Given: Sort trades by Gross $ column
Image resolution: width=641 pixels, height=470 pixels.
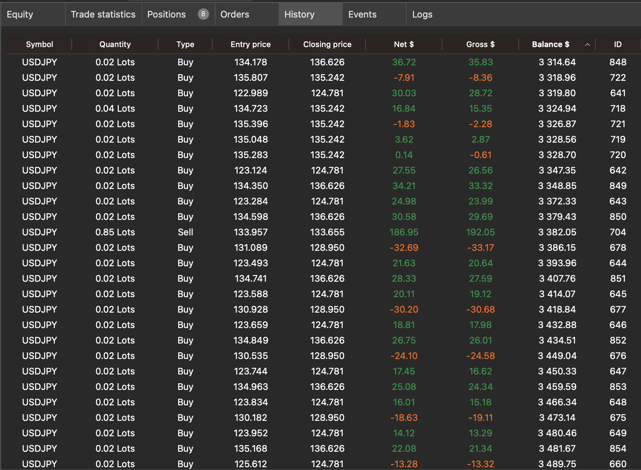Looking at the screenshot, I should click(480, 45).
